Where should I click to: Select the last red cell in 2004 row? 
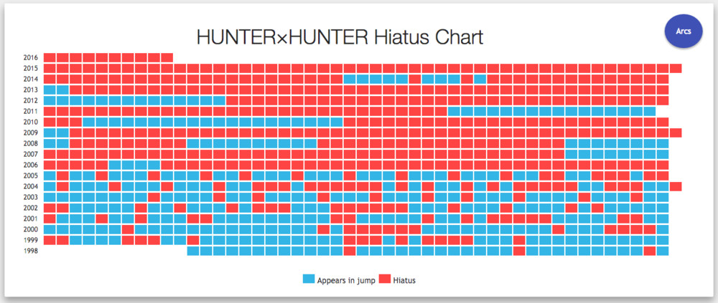[x=676, y=186]
